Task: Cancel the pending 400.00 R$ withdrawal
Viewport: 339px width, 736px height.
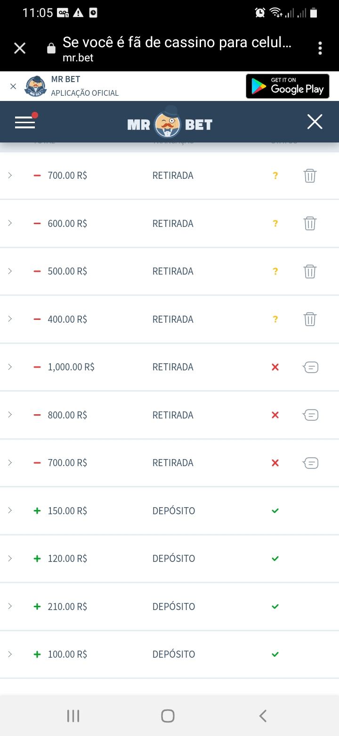Action: tap(310, 319)
